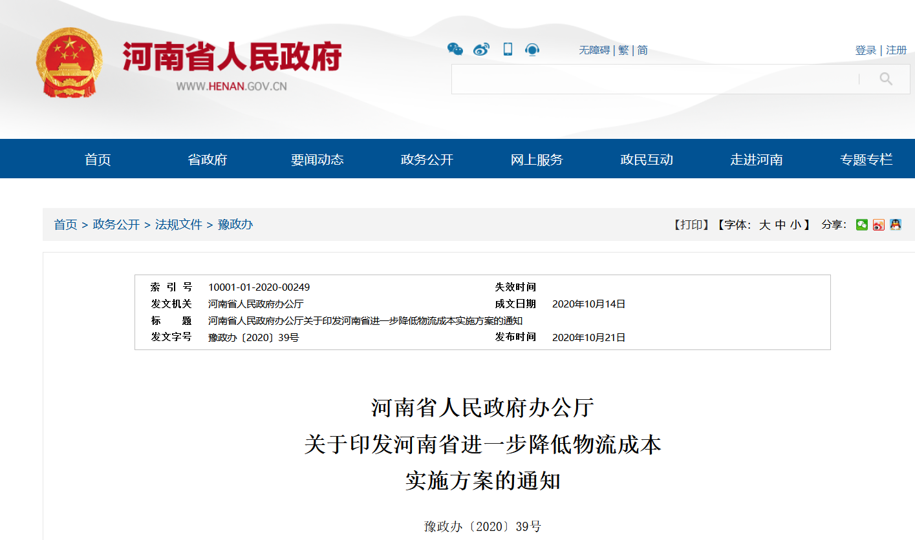Switch to traditional Chinese with 繁
Screen dimensions: 915x540
(623, 49)
